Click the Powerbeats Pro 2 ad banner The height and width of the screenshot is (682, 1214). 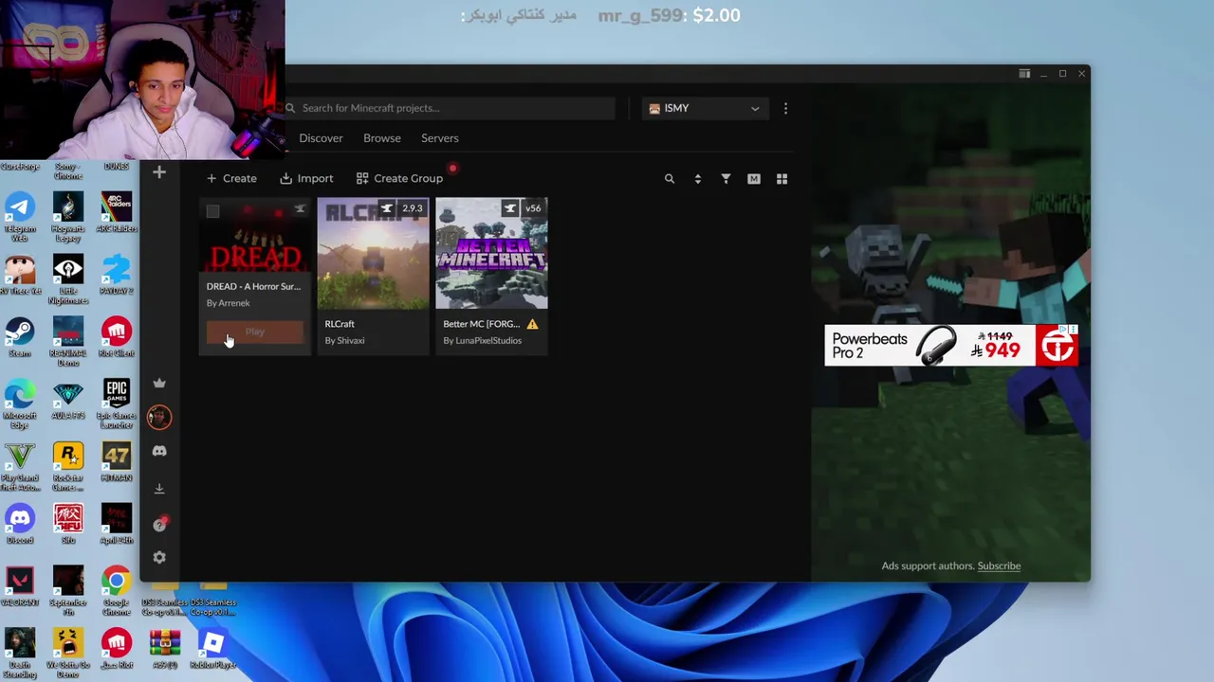[951, 346]
